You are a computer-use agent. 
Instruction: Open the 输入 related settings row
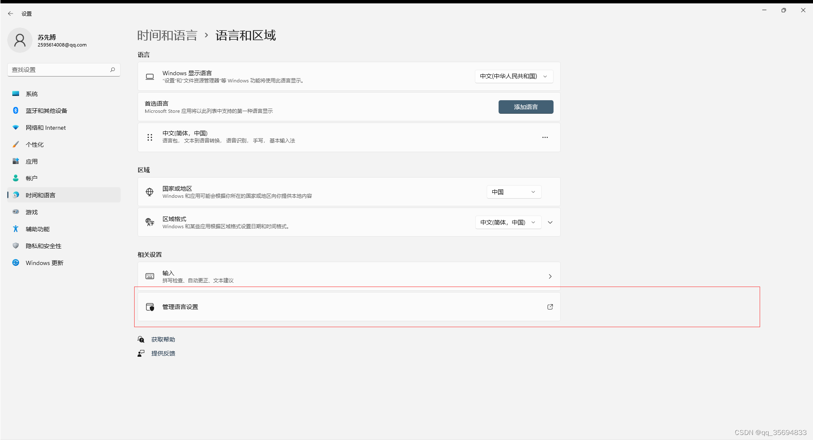point(349,276)
